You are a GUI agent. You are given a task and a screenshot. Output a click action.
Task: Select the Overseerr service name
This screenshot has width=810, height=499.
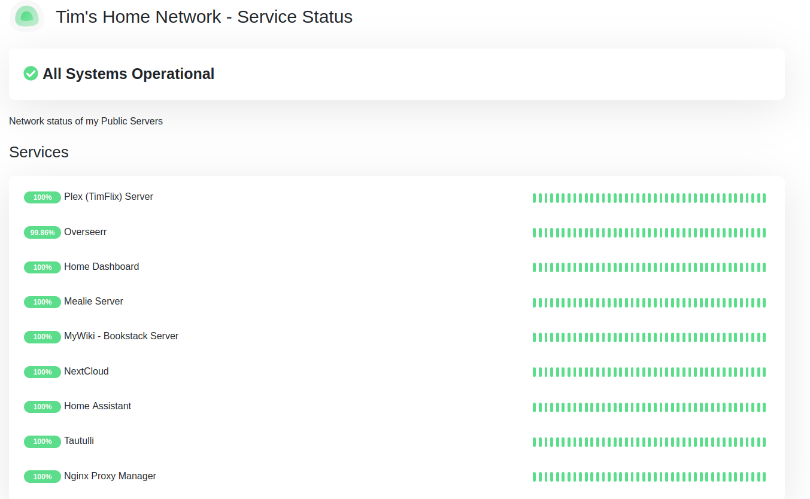pos(85,232)
